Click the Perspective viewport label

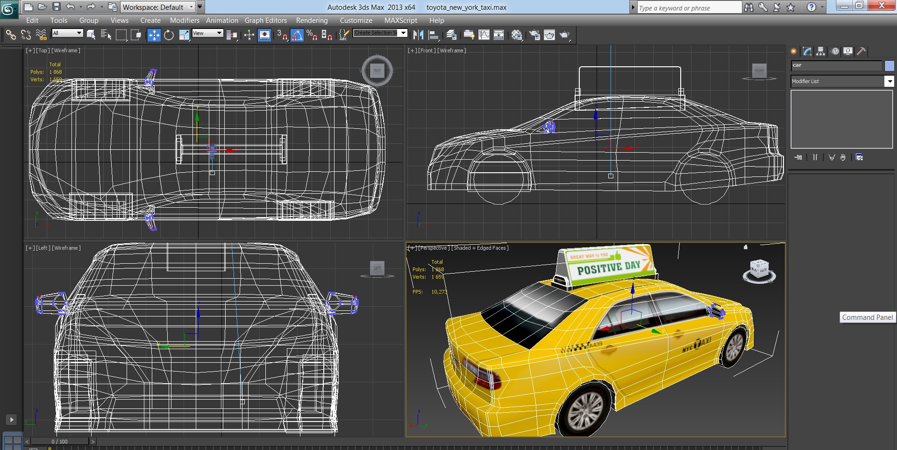tap(434, 248)
